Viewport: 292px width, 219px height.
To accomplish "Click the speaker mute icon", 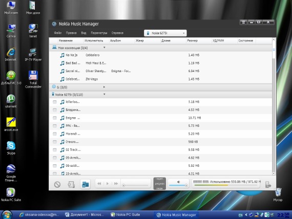I will (178, 182).
